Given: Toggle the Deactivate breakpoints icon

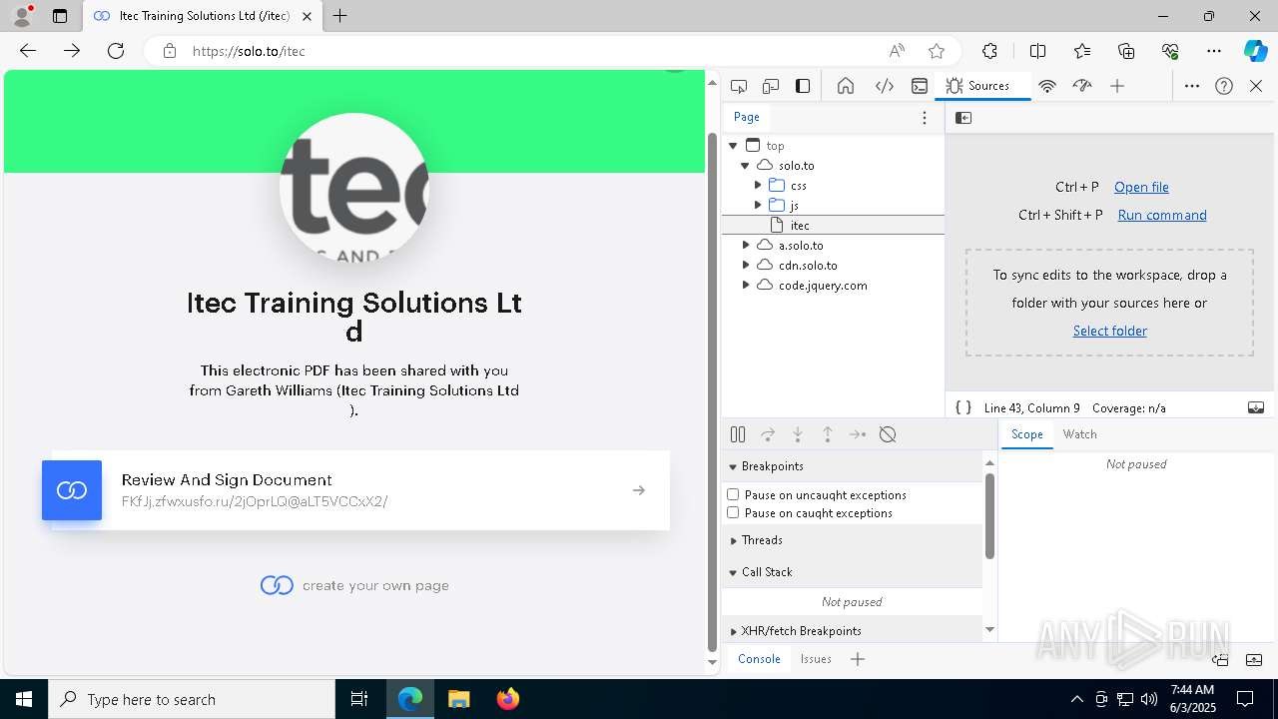Looking at the screenshot, I should coord(888,434).
